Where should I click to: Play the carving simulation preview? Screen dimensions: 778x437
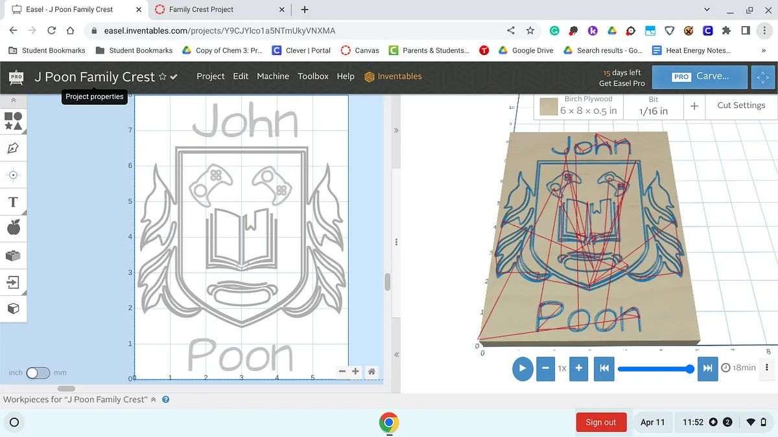[x=522, y=368]
